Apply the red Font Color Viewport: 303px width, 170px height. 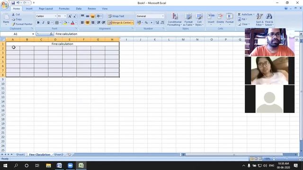click(x=72, y=23)
